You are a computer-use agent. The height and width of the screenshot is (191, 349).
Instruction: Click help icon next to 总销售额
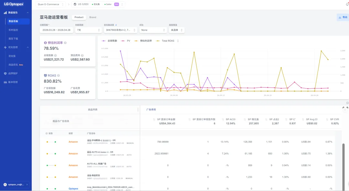coord(56,56)
